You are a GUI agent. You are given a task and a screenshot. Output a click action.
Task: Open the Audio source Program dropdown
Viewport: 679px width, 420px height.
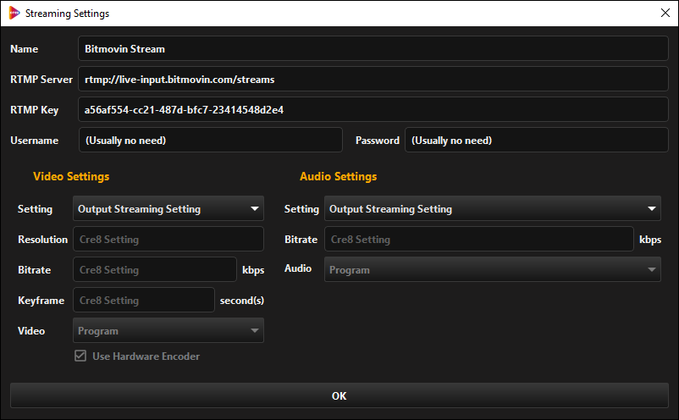coord(493,269)
